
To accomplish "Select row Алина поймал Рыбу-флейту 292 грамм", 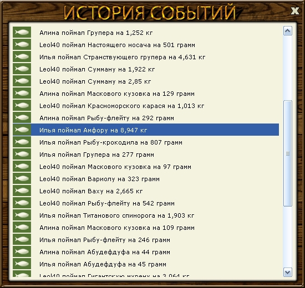I will coord(146,117).
